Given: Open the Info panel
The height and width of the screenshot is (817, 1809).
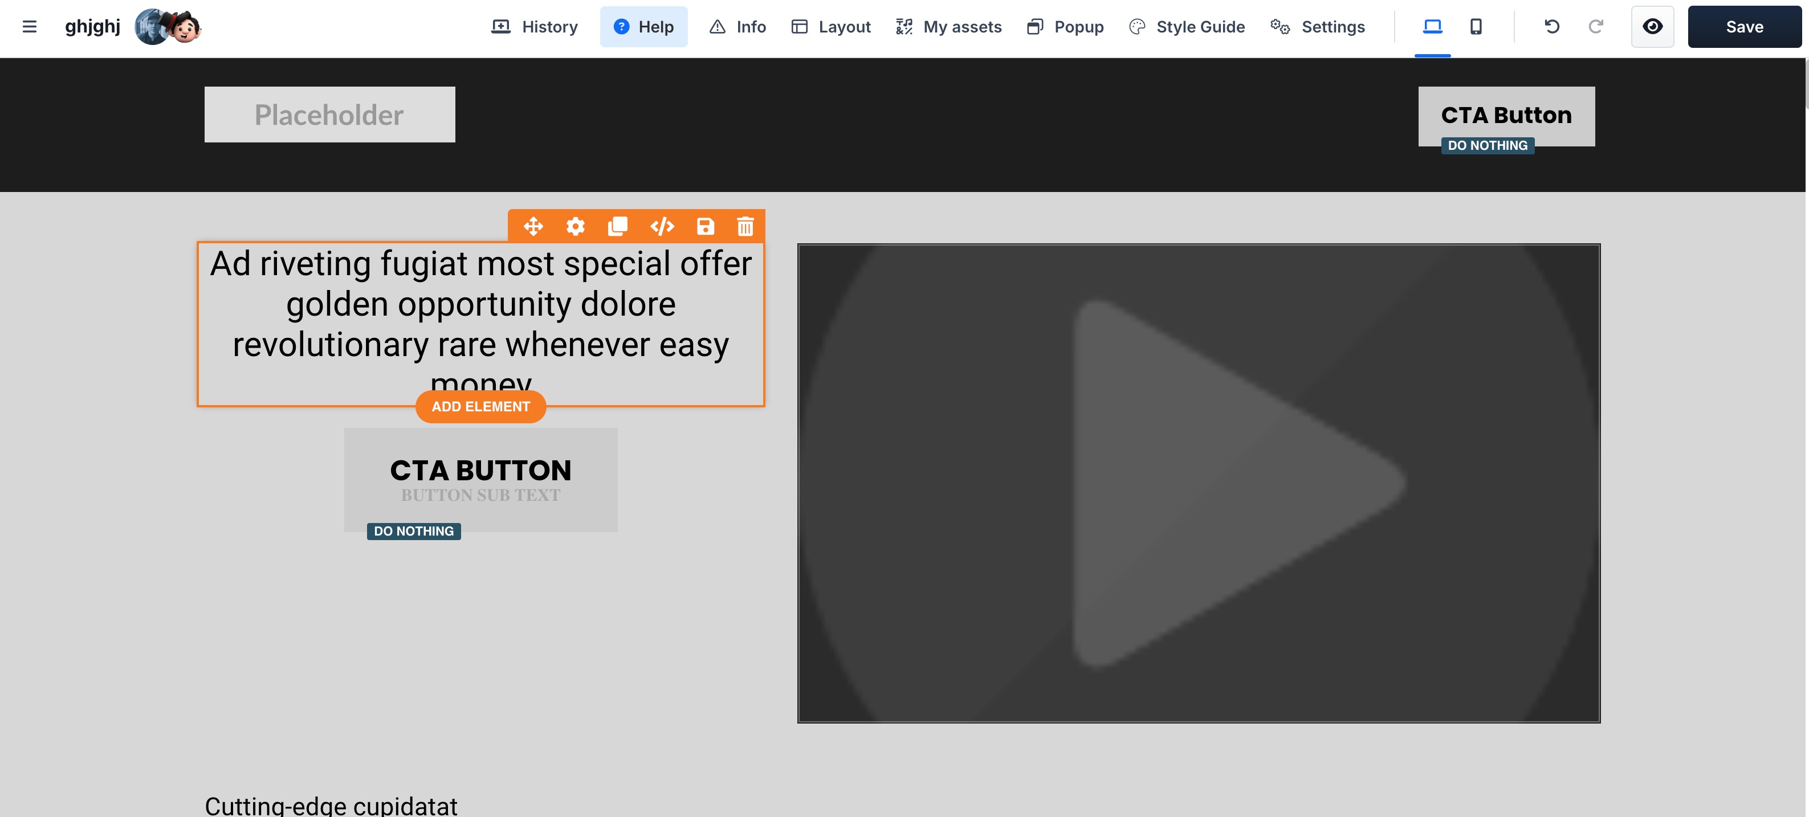Looking at the screenshot, I should pyautogui.click(x=738, y=27).
